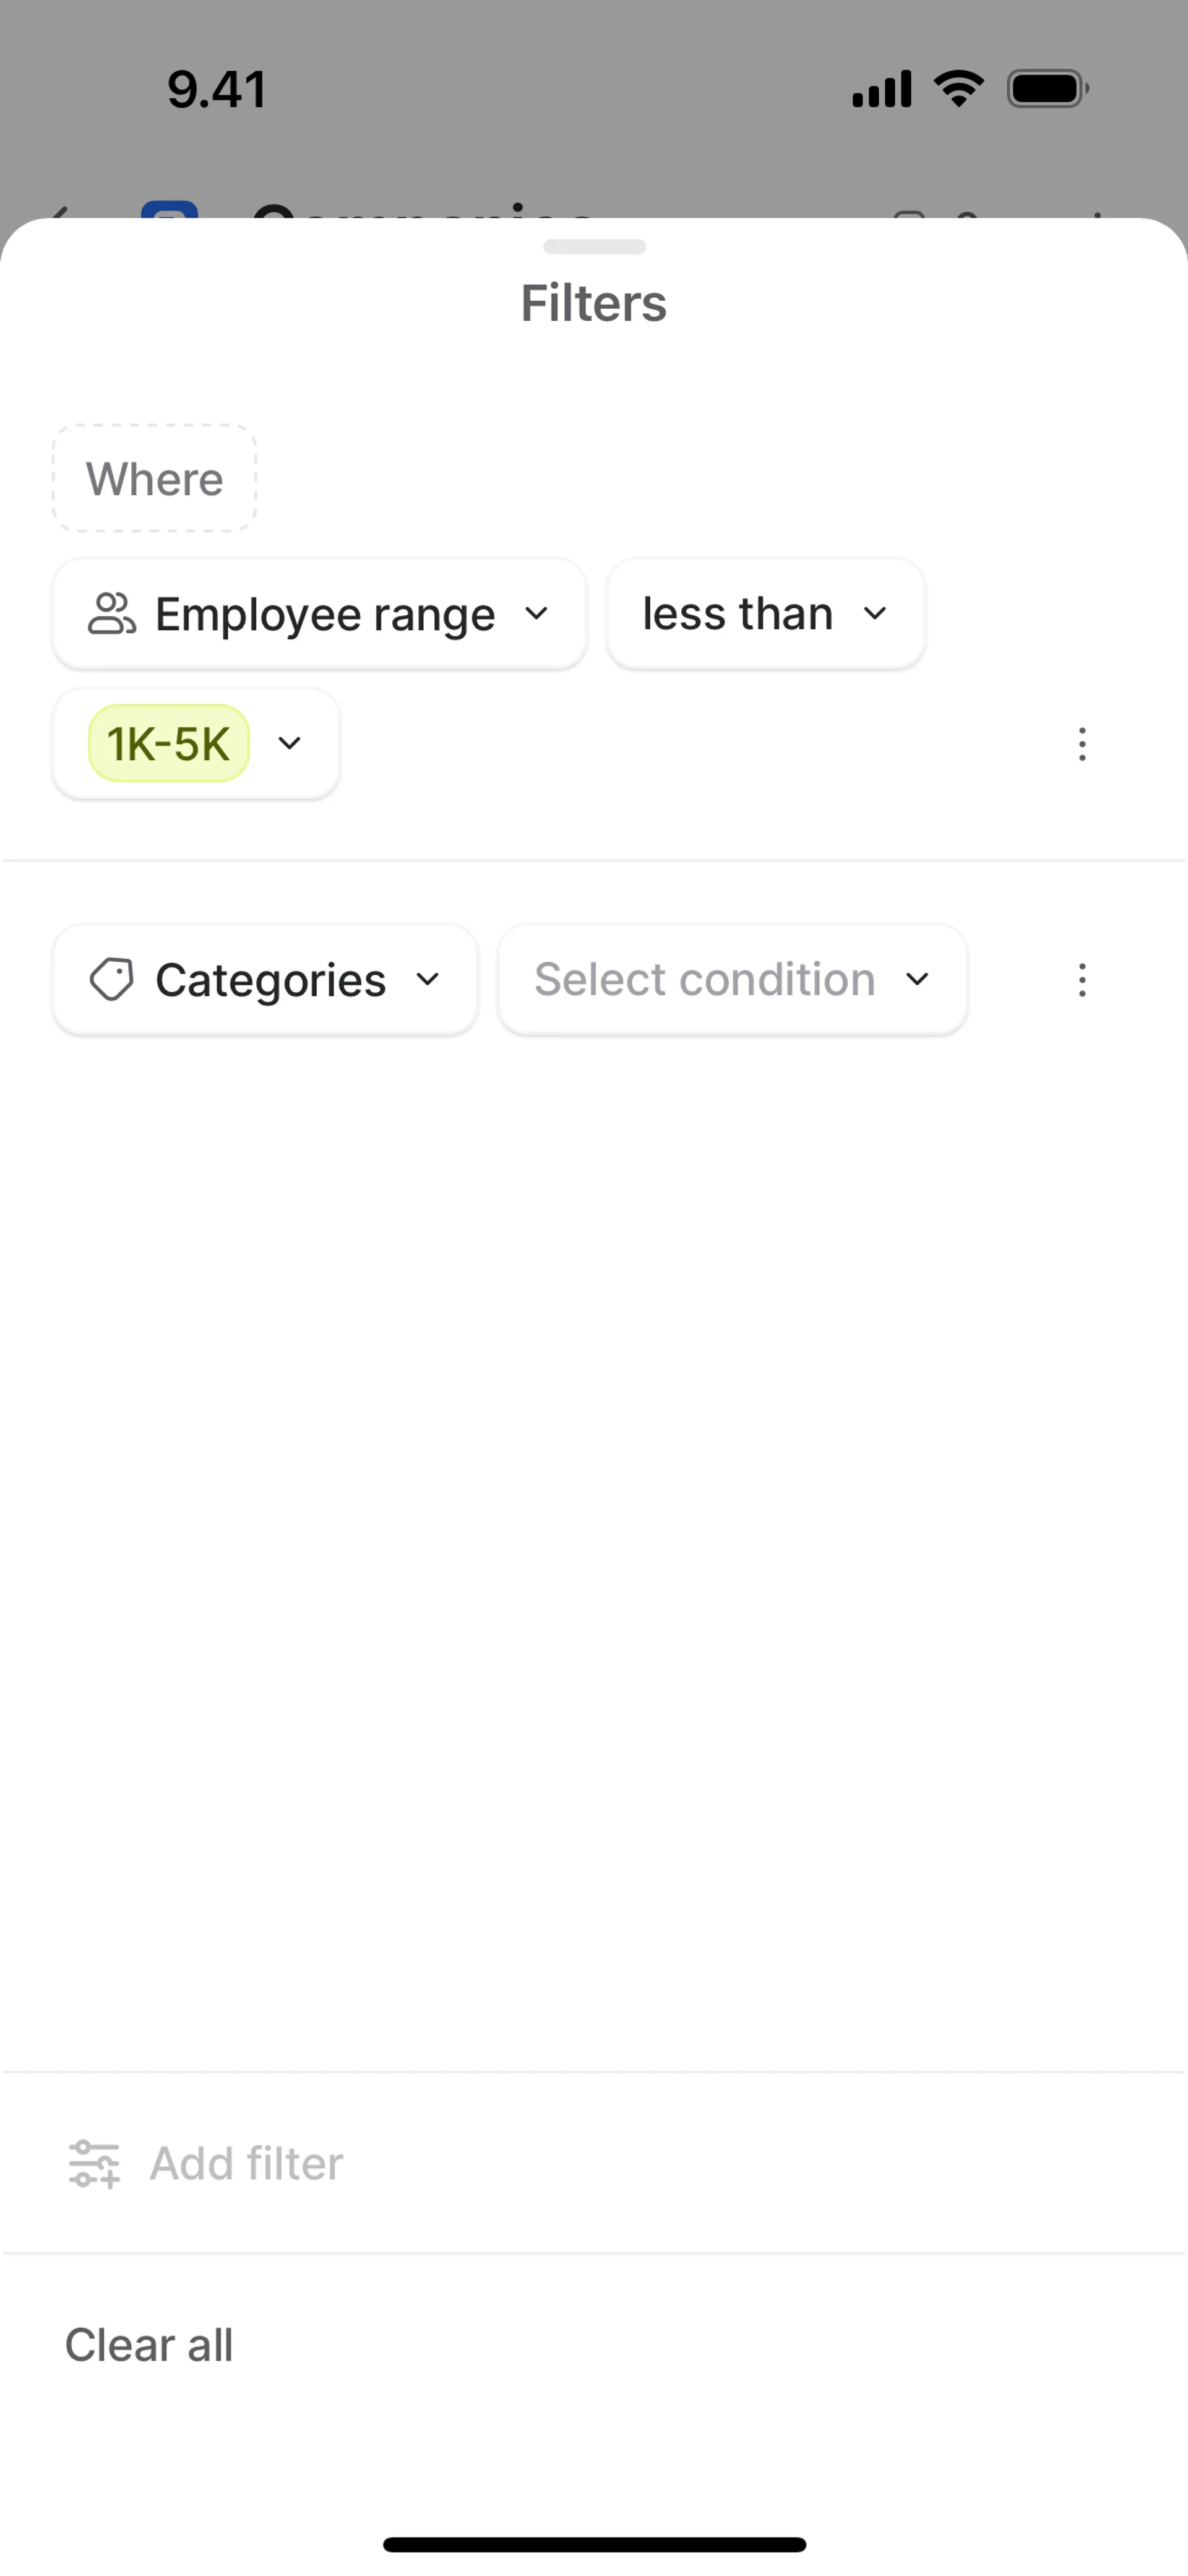Viewport: 1188px width, 2576px height.
Task: Expand the chevron next to 1K-5K
Action: pyautogui.click(x=290, y=743)
